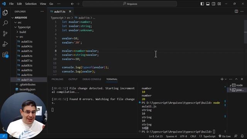247x139 pixels.
Task: Click Typescript breadcrumb segment
Action: (x=57, y=18)
